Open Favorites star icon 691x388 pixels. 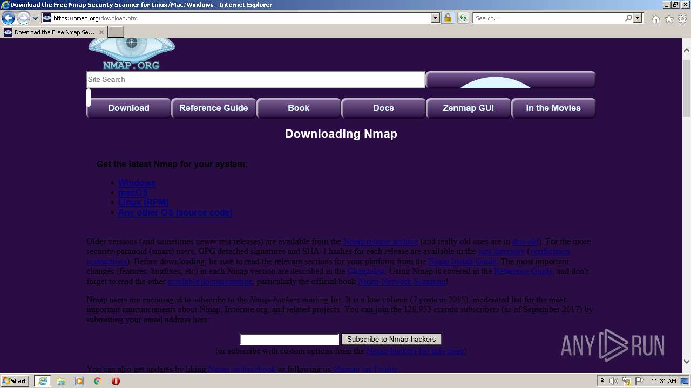point(669,19)
